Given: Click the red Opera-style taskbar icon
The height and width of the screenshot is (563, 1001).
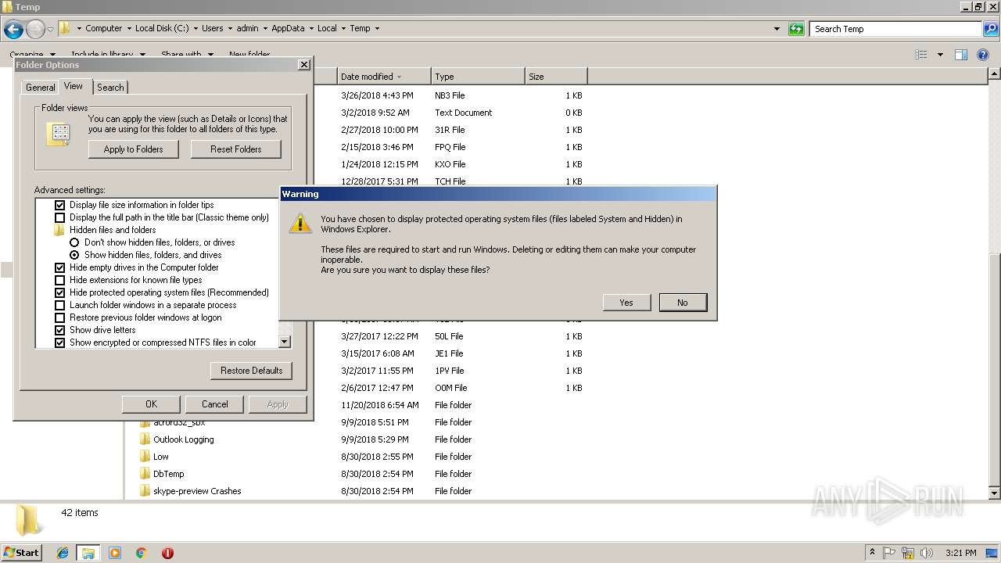Looking at the screenshot, I should [x=167, y=553].
